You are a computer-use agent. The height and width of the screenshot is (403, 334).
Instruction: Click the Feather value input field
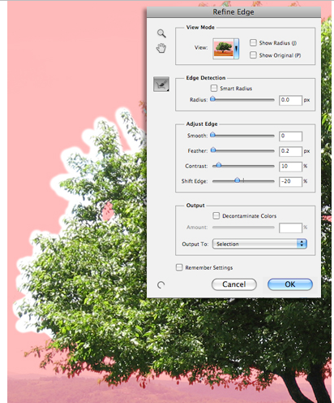tap(290, 151)
